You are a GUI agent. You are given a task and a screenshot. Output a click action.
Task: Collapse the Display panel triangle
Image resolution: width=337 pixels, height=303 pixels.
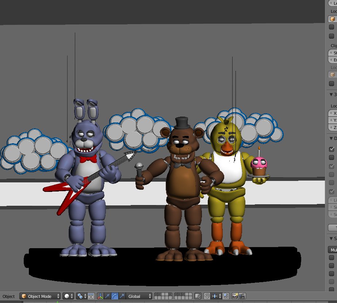tap(331, 139)
